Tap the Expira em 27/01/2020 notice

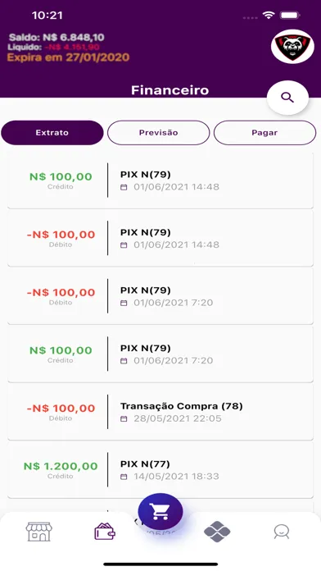(68, 57)
